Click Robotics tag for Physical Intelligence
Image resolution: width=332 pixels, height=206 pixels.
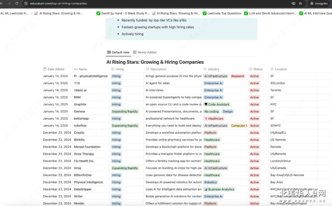[211, 182]
